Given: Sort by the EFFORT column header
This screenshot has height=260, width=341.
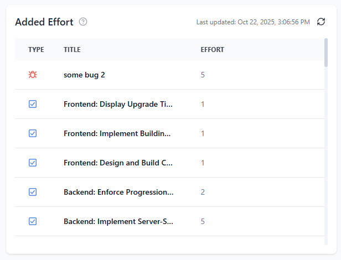Looking at the screenshot, I should coord(212,50).
